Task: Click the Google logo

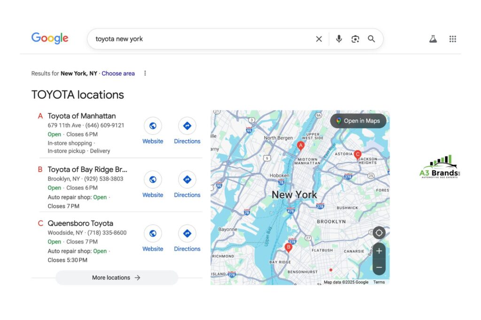Action: (50, 38)
